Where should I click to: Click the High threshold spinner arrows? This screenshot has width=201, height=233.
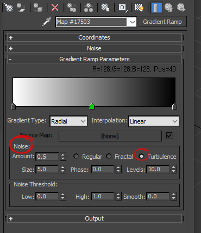click(x=118, y=196)
